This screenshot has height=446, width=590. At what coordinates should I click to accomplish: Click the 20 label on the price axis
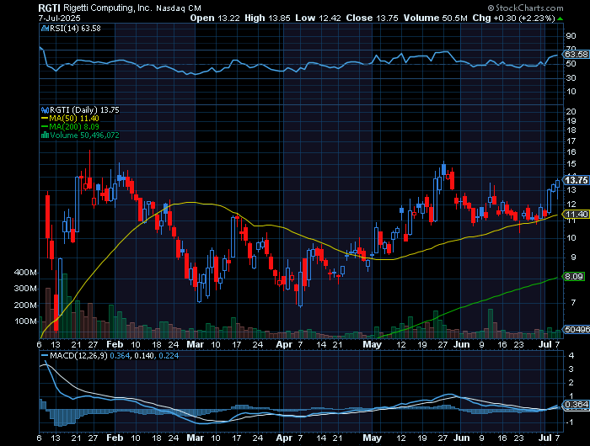(x=571, y=112)
